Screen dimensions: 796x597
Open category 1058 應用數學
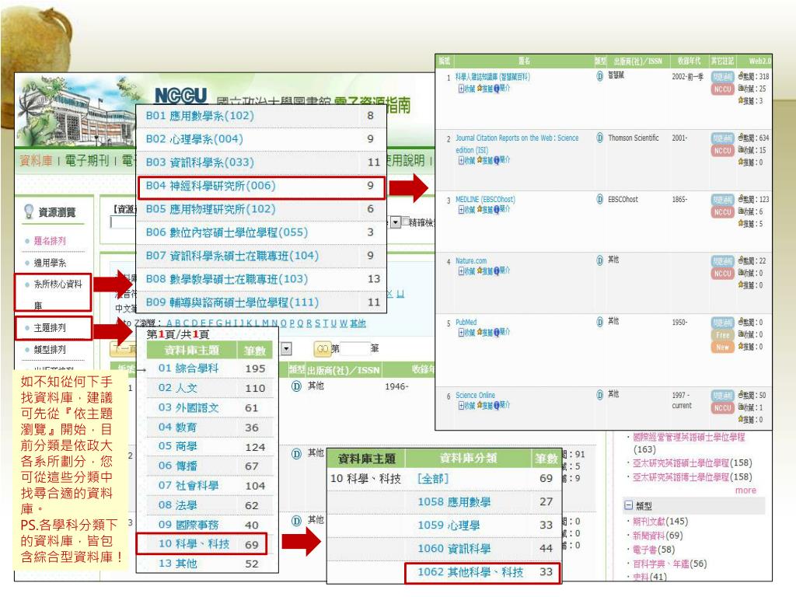[454, 502]
